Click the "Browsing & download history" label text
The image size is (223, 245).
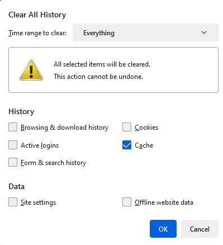(65, 128)
